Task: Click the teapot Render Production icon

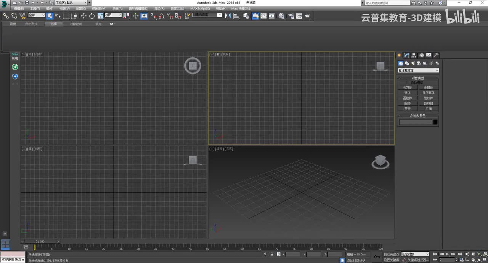Action: tap(307, 16)
